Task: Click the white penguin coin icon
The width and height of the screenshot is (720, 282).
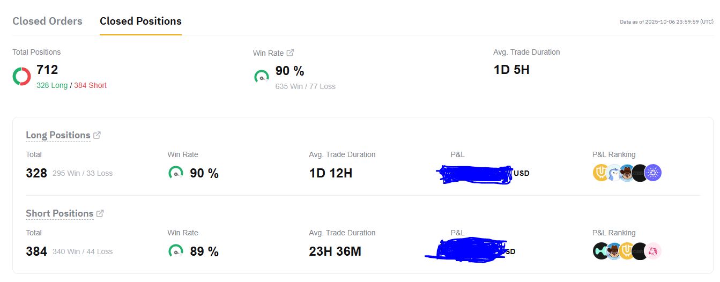Action: pyautogui.click(x=613, y=173)
